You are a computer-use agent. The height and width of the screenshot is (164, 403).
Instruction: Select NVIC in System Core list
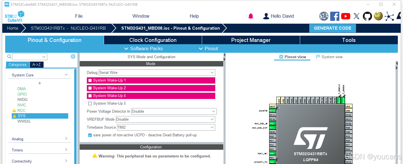(x=22, y=105)
